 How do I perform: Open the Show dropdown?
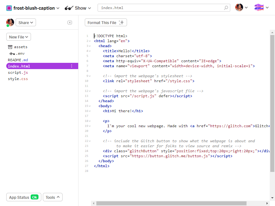(x=83, y=8)
